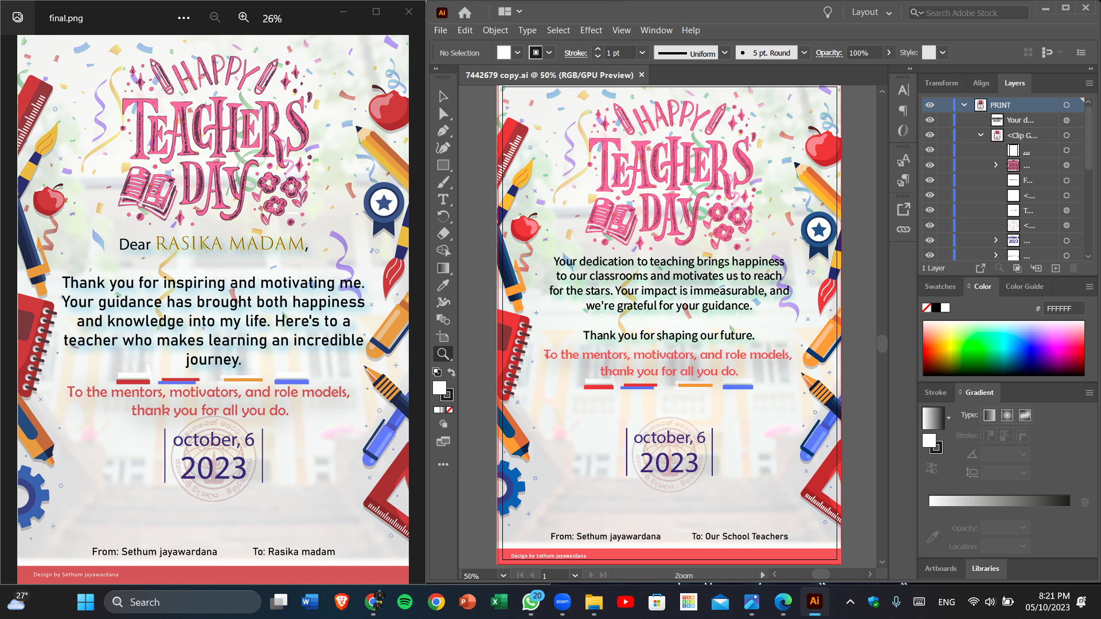Open the Opacity 100% flyout arrow
This screenshot has height=619, width=1101.
tap(889, 53)
